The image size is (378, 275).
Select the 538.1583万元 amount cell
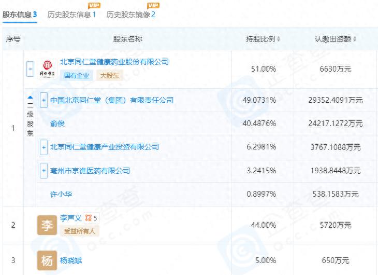pos(336,194)
